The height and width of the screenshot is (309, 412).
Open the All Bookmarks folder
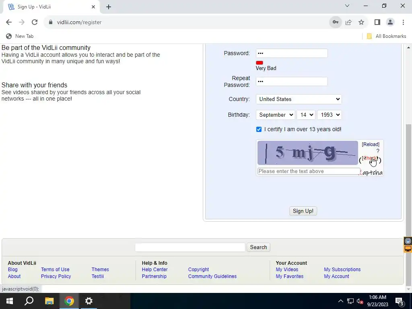[x=386, y=36]
